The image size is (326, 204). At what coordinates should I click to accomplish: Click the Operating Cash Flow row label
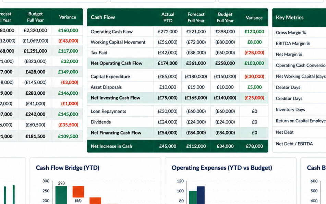pos(111,32)
